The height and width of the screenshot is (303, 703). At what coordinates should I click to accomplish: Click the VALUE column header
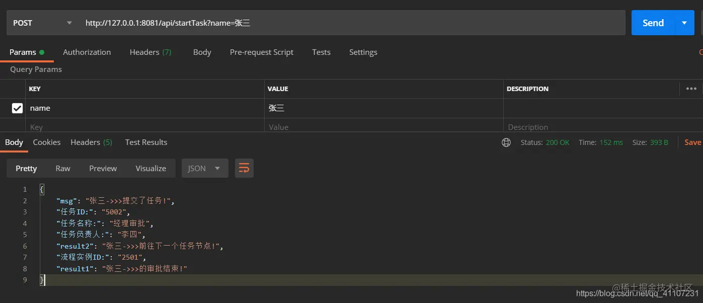pyautogui.click(x=278, y=89)
